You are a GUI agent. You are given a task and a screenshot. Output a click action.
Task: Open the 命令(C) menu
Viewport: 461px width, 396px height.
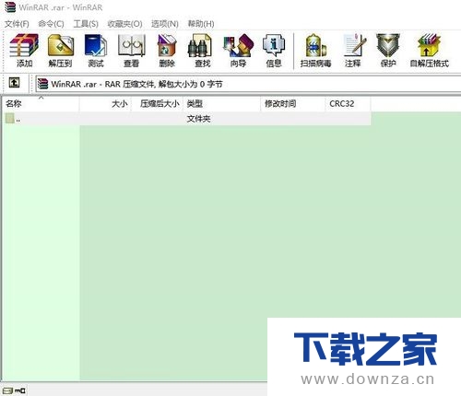point(51,24)
